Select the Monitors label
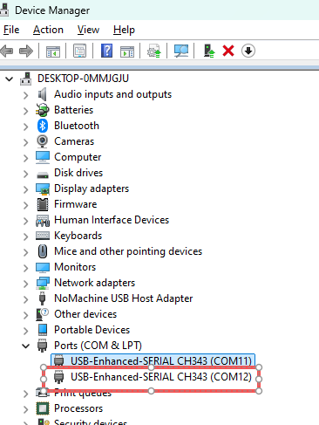The width and height of the screenshot is (319, 425). pyautogui.click(x=75, y=267)
